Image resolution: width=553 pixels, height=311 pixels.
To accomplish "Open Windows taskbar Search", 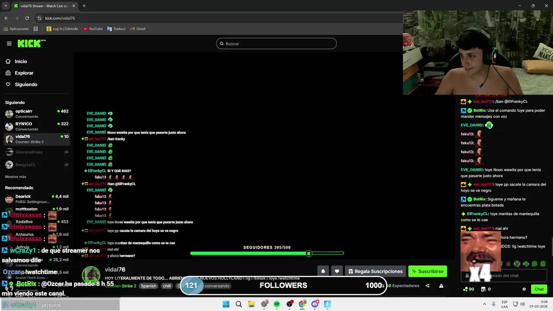I will pyautogui.click(x=238, y=304).
